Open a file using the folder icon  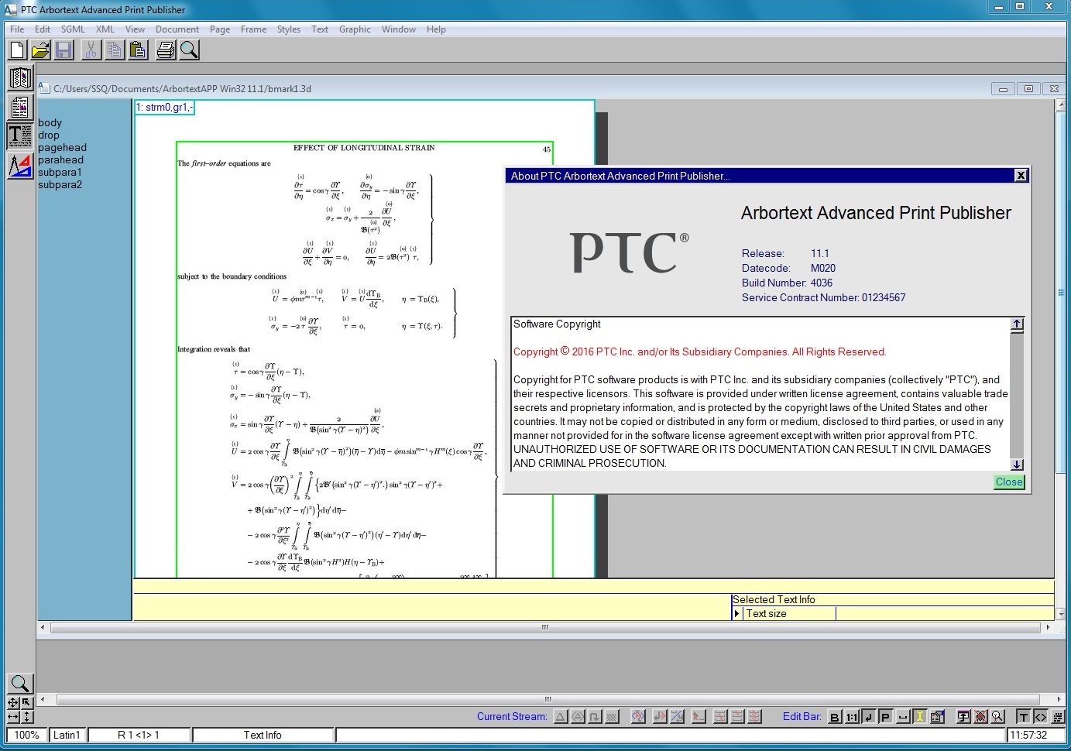point(40,50)
